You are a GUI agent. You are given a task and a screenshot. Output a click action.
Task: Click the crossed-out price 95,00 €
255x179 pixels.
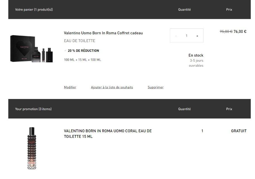pos(226,32)
